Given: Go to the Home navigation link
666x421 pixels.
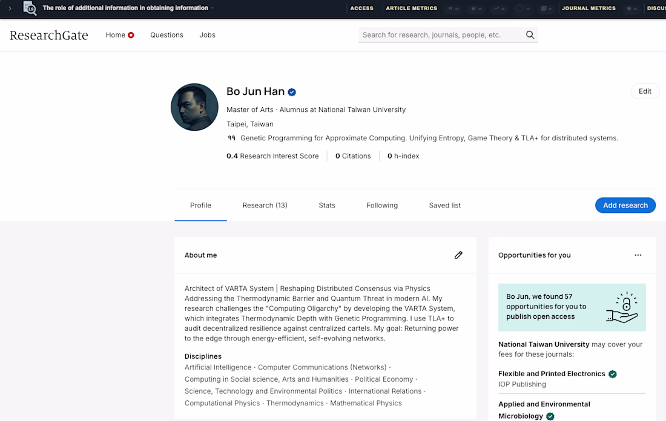Looking at the screenshot, I should point(116,35).
